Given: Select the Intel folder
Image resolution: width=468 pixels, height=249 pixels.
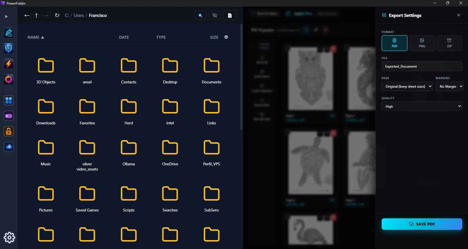Looking at the screenshot, I should pos(170,112).
